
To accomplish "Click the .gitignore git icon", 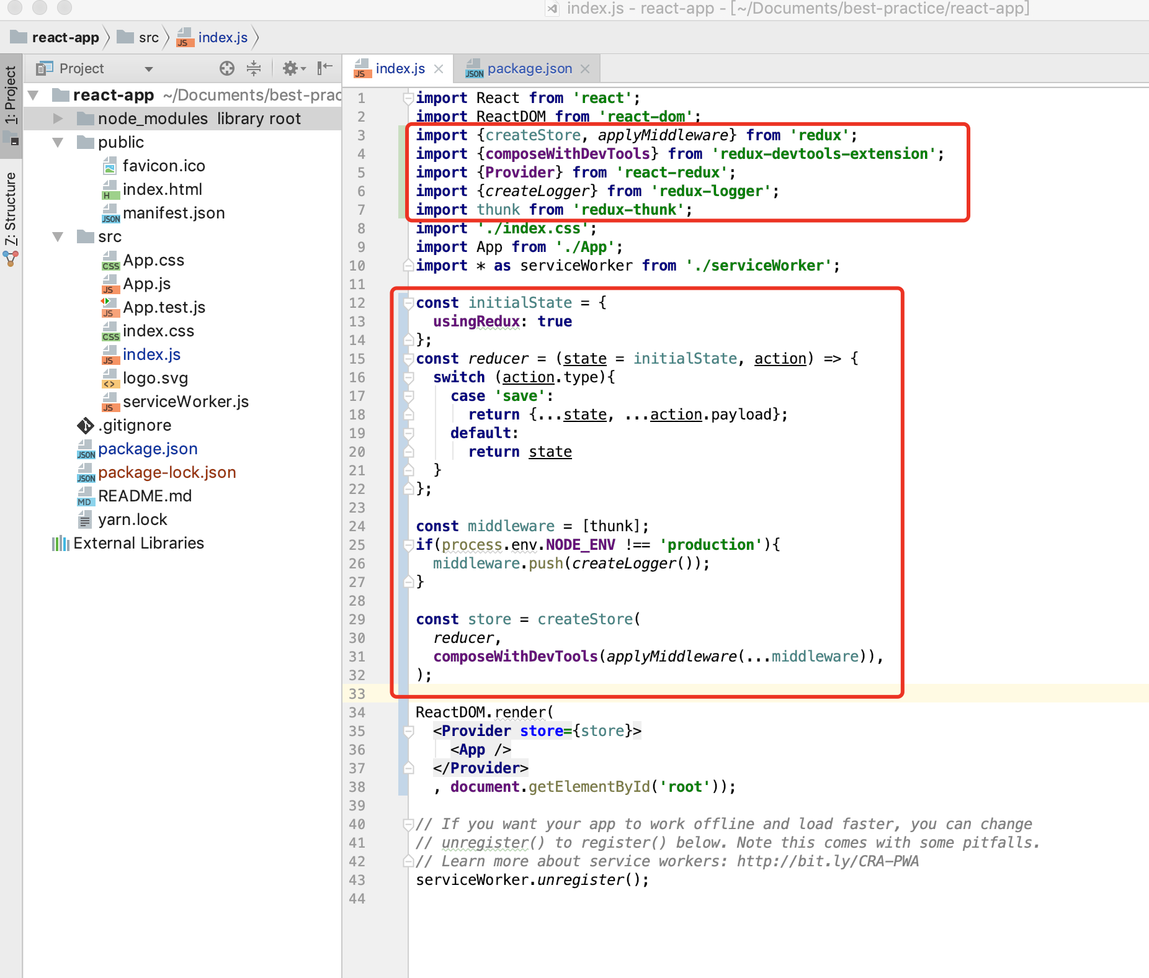I will click(86, 426).
